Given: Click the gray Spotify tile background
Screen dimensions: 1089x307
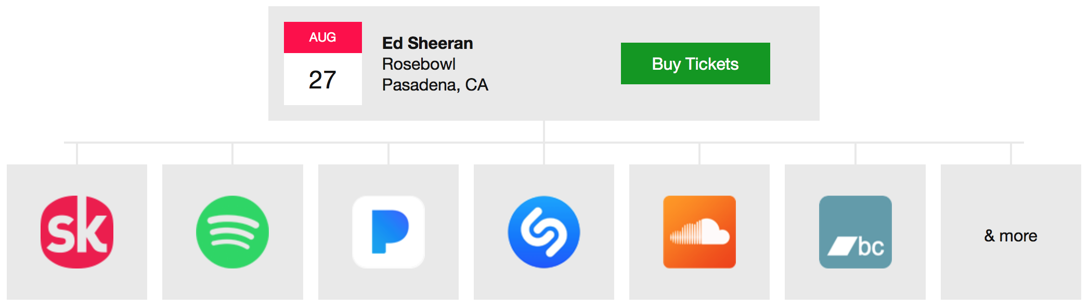Looking at the screenshot, I should 232,284.
